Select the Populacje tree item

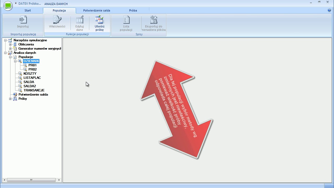[26, 57]
